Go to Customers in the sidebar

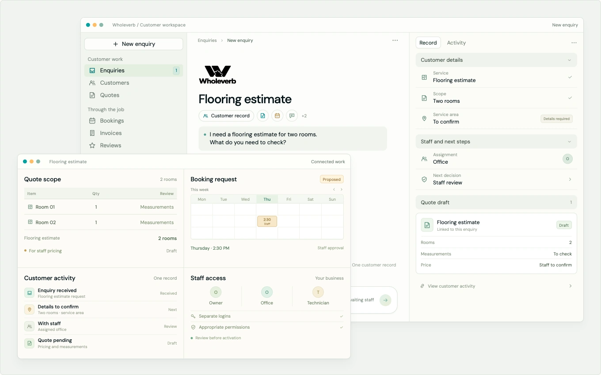click(133, 82)
